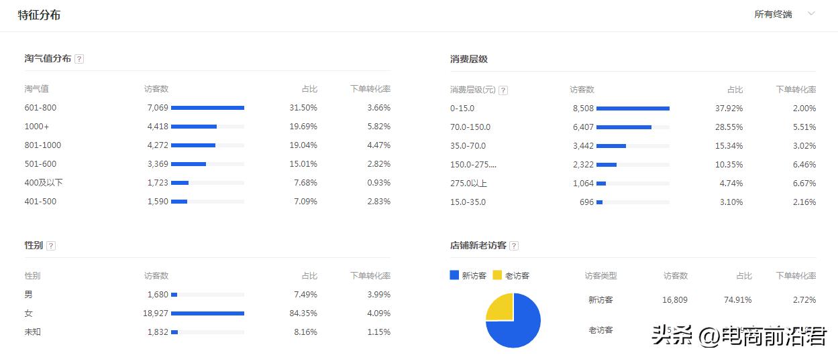Select the 400及以下 row label

44,183
